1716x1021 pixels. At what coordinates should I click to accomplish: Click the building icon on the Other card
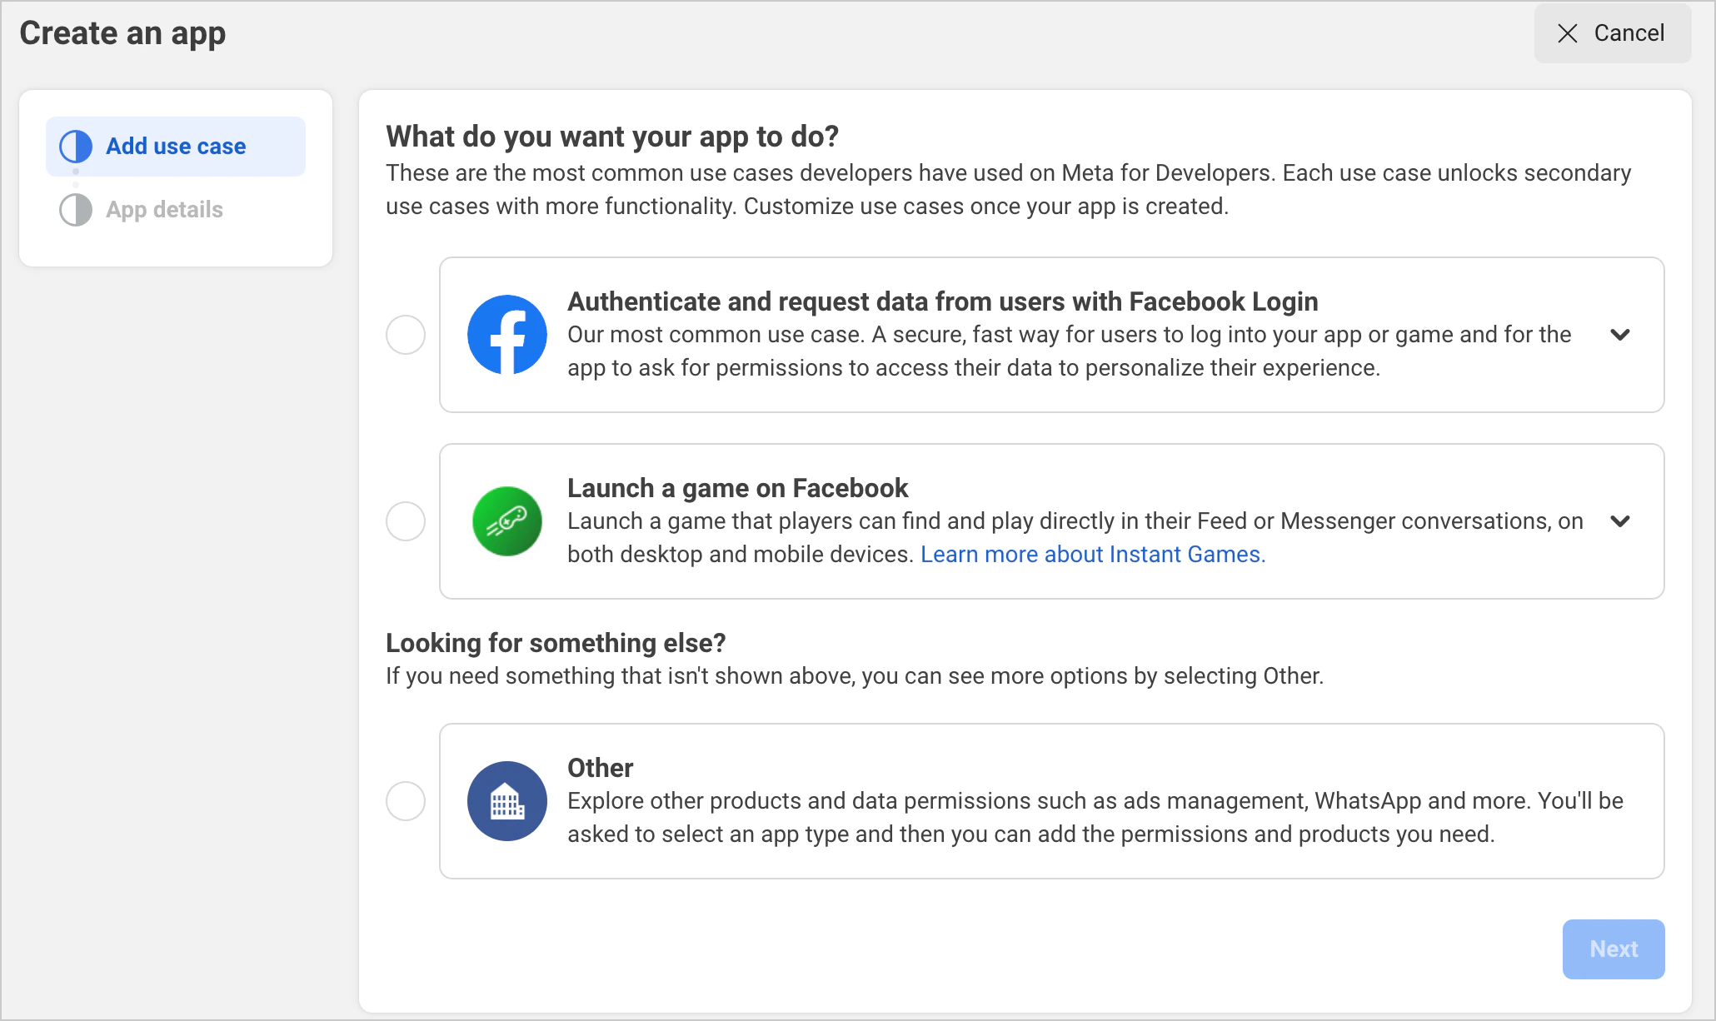(x=506, y=801)
